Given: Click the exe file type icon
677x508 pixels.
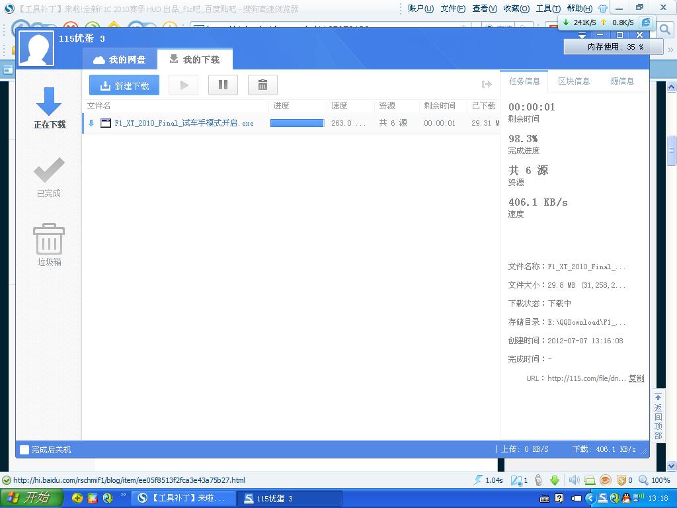Looking at the screenshot, I should (x=106, y=123).
